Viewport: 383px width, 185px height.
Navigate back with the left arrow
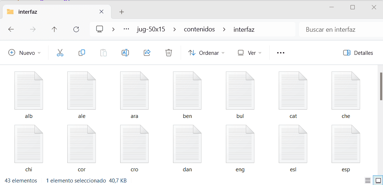tap(11, 30)
